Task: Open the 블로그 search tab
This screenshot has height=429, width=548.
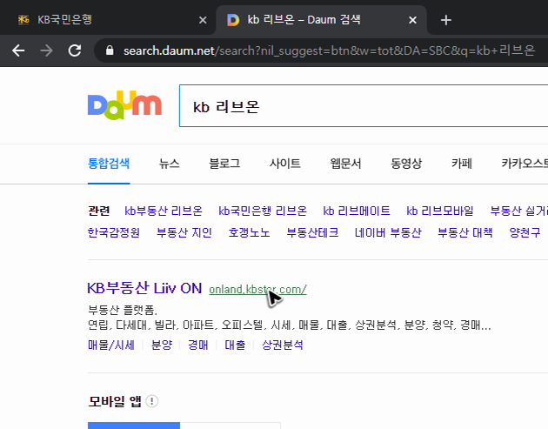Action: (x=224, y=164)
